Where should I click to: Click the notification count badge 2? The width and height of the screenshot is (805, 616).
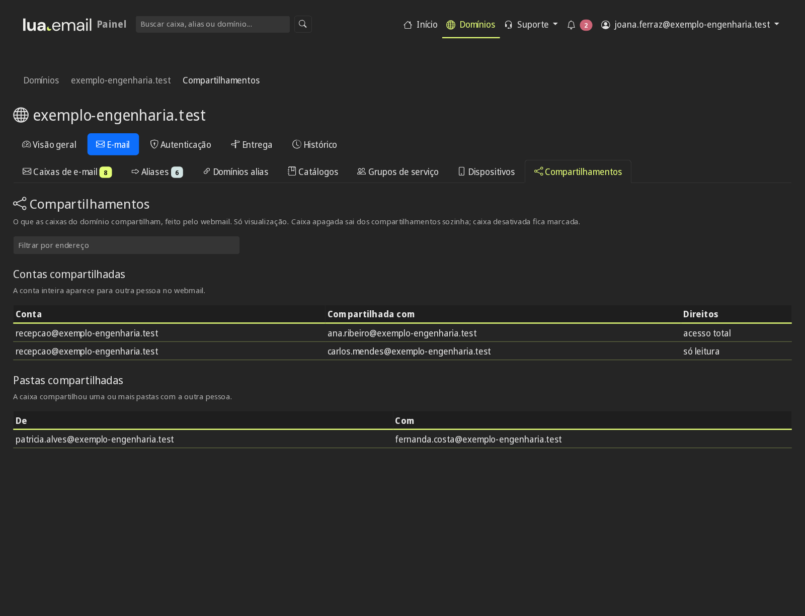(586, 25)
